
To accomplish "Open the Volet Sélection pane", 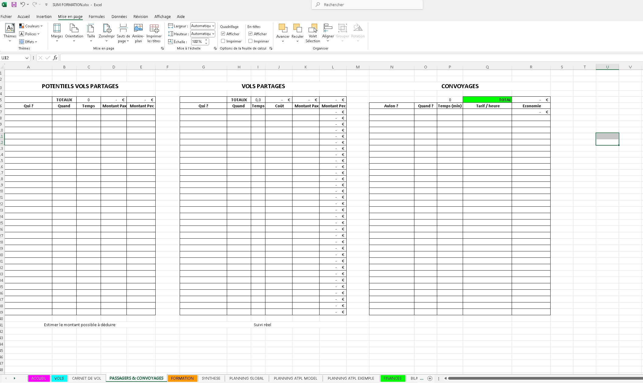I will pyautogui.click(x=313, y=33).
